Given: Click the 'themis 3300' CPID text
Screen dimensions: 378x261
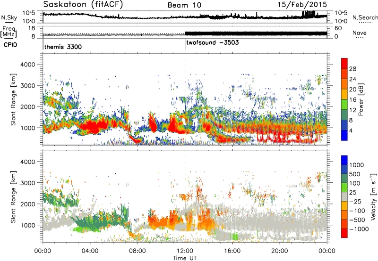Looking at the screenshot, I should 63,47.
